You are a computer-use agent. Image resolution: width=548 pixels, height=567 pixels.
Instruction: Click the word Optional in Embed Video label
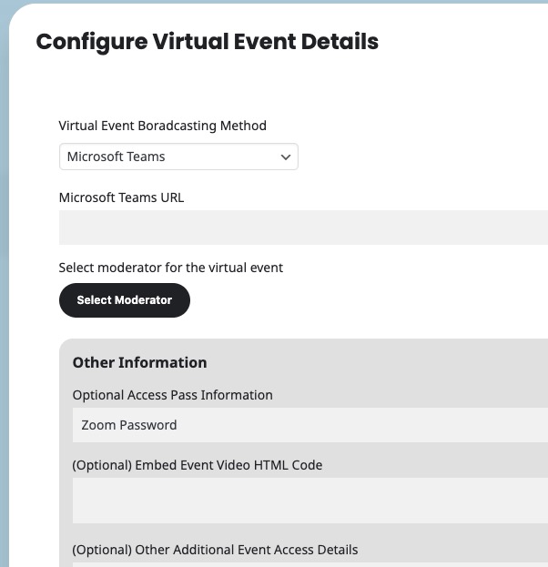pyautogui.click(x=102, y=465)
